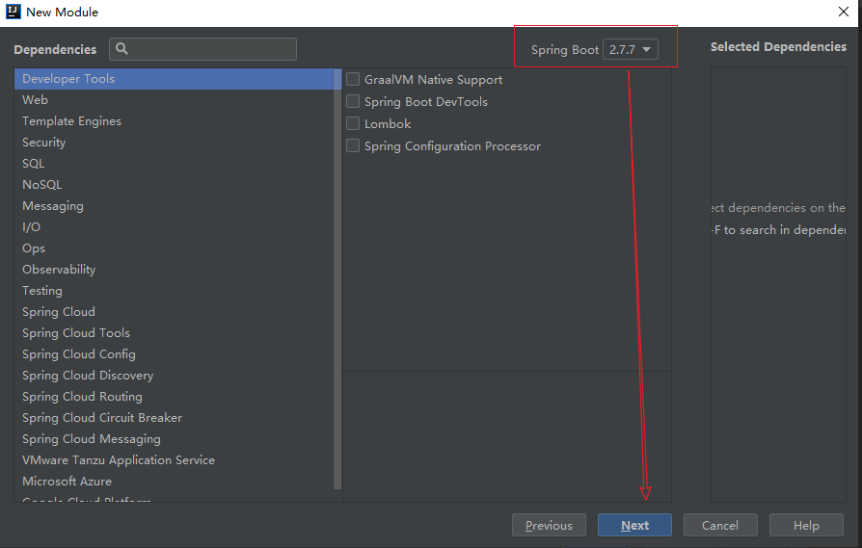
Task: Close the New Module dialog
Action: (x=843, y=13)
